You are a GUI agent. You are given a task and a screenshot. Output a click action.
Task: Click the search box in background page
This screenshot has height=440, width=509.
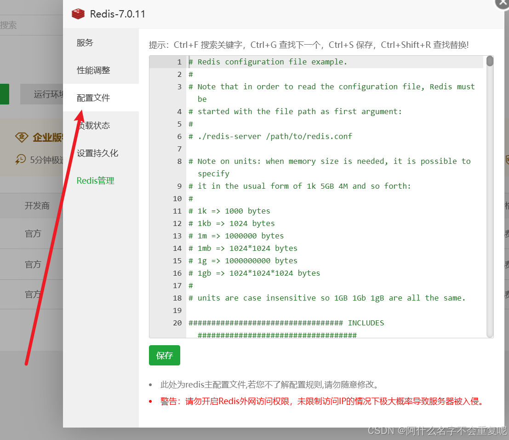click(x=31, y=25)
